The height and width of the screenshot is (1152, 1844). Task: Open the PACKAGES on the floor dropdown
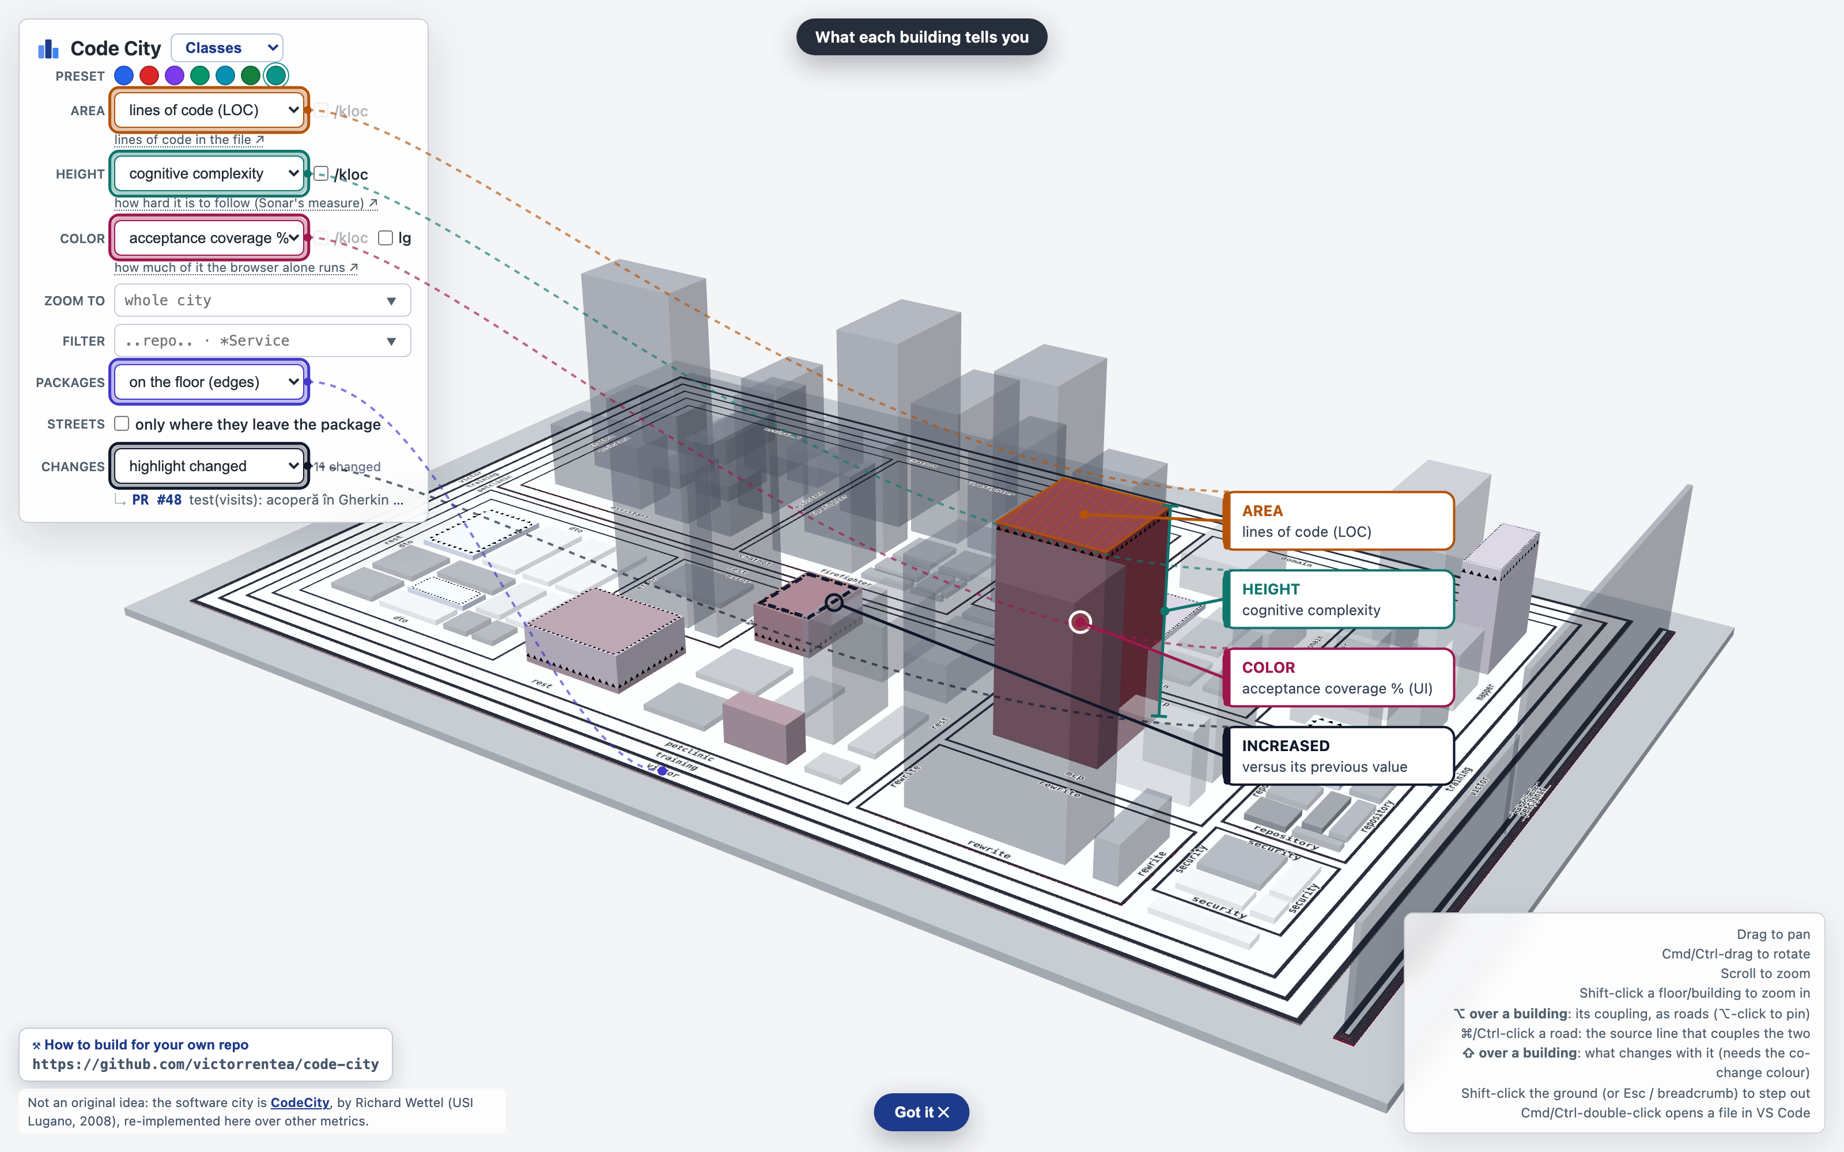pos(210,382)
